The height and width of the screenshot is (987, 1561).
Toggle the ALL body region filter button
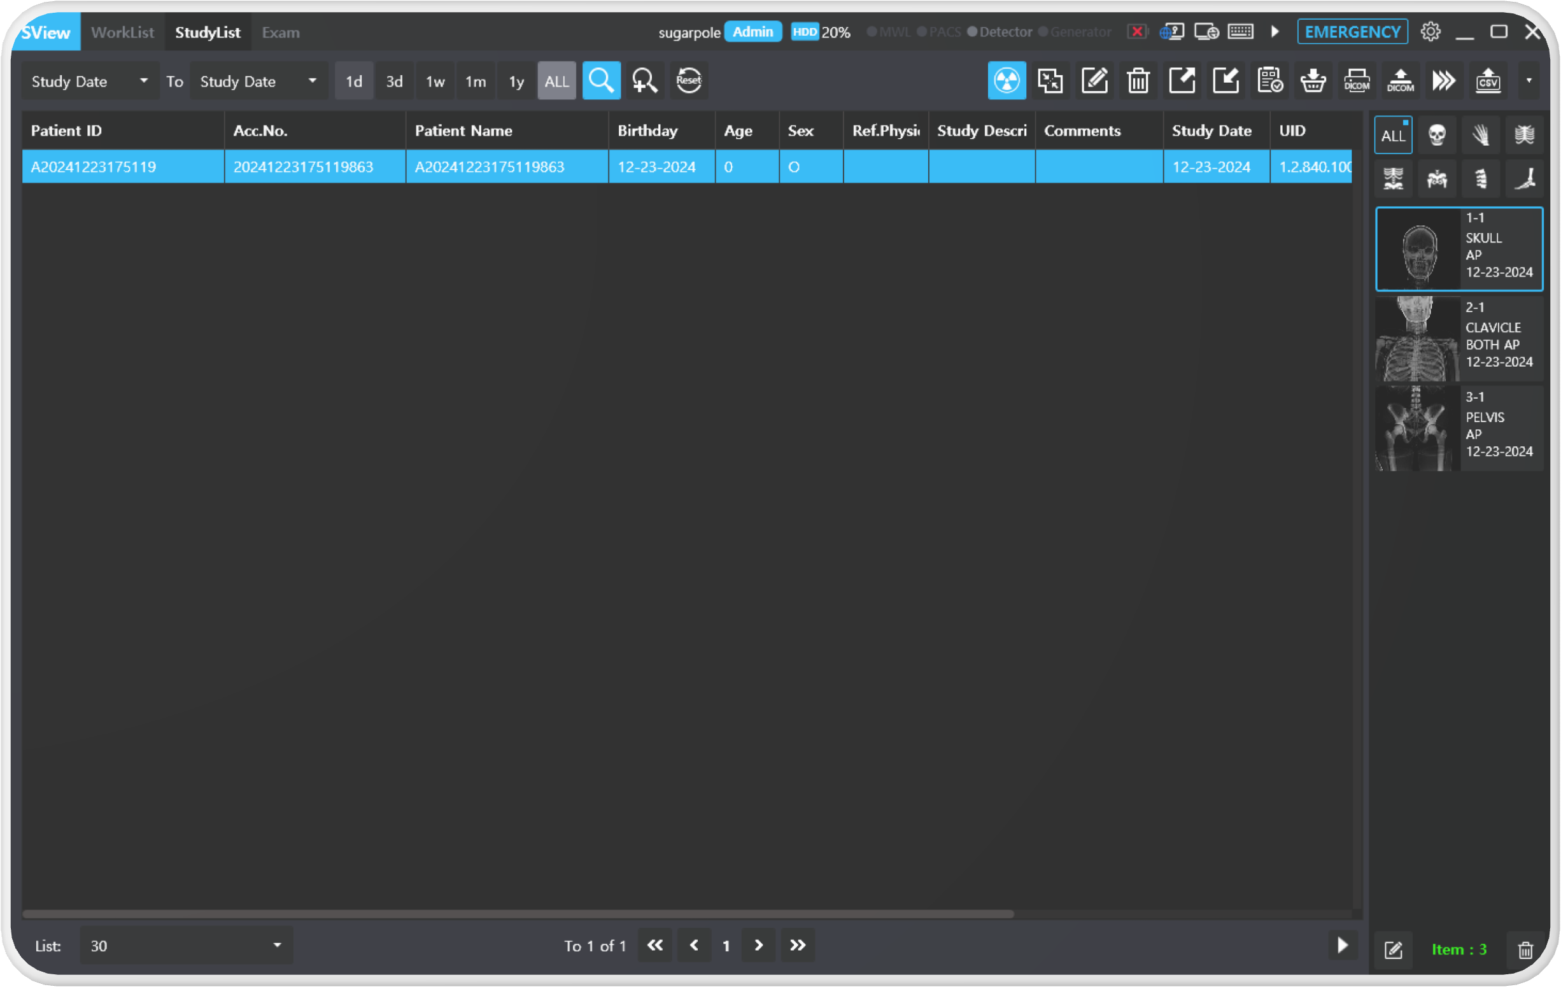pos(1393,134)
